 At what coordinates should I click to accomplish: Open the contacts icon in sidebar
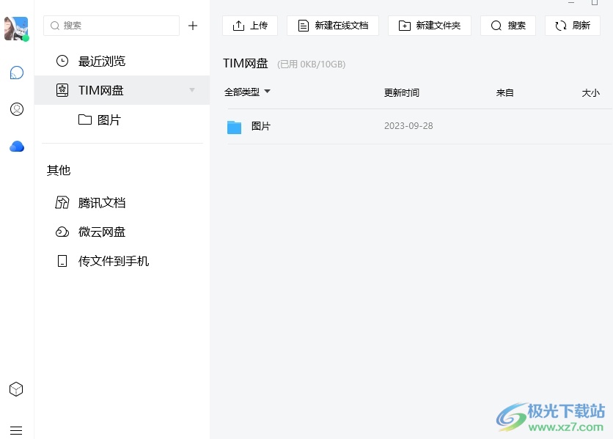coord(16,109)
